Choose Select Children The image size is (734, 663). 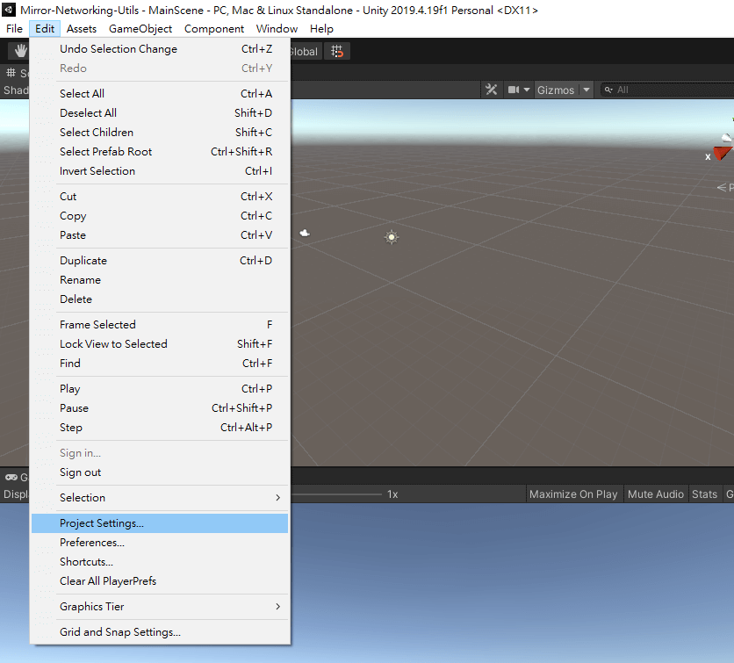[x=160, y=133]
